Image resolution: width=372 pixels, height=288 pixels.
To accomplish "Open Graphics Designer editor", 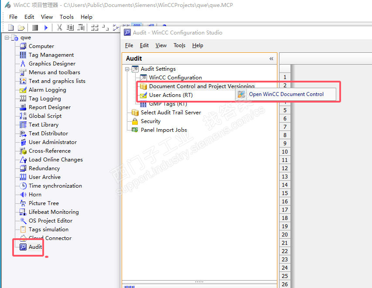I will (52, 64).
